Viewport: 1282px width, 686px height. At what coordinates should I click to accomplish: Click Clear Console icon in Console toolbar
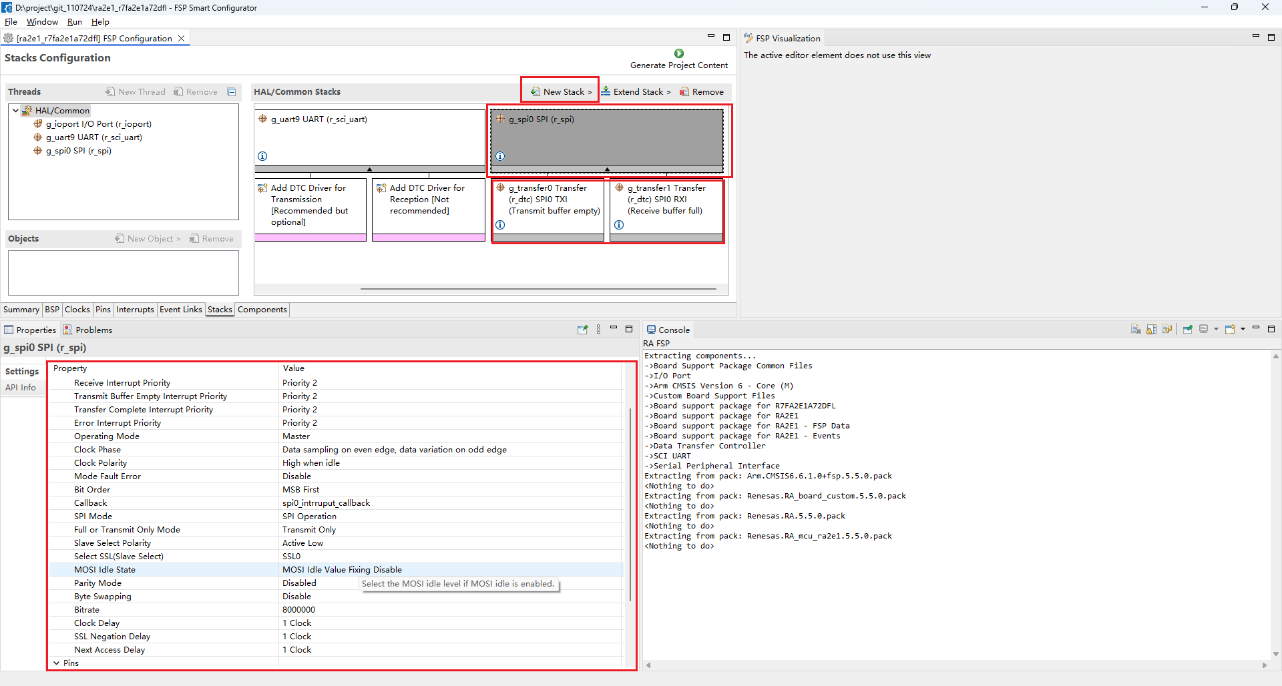tap(1136, 329)
